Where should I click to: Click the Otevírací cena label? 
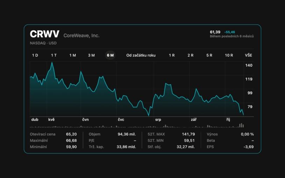coord(43,134)
